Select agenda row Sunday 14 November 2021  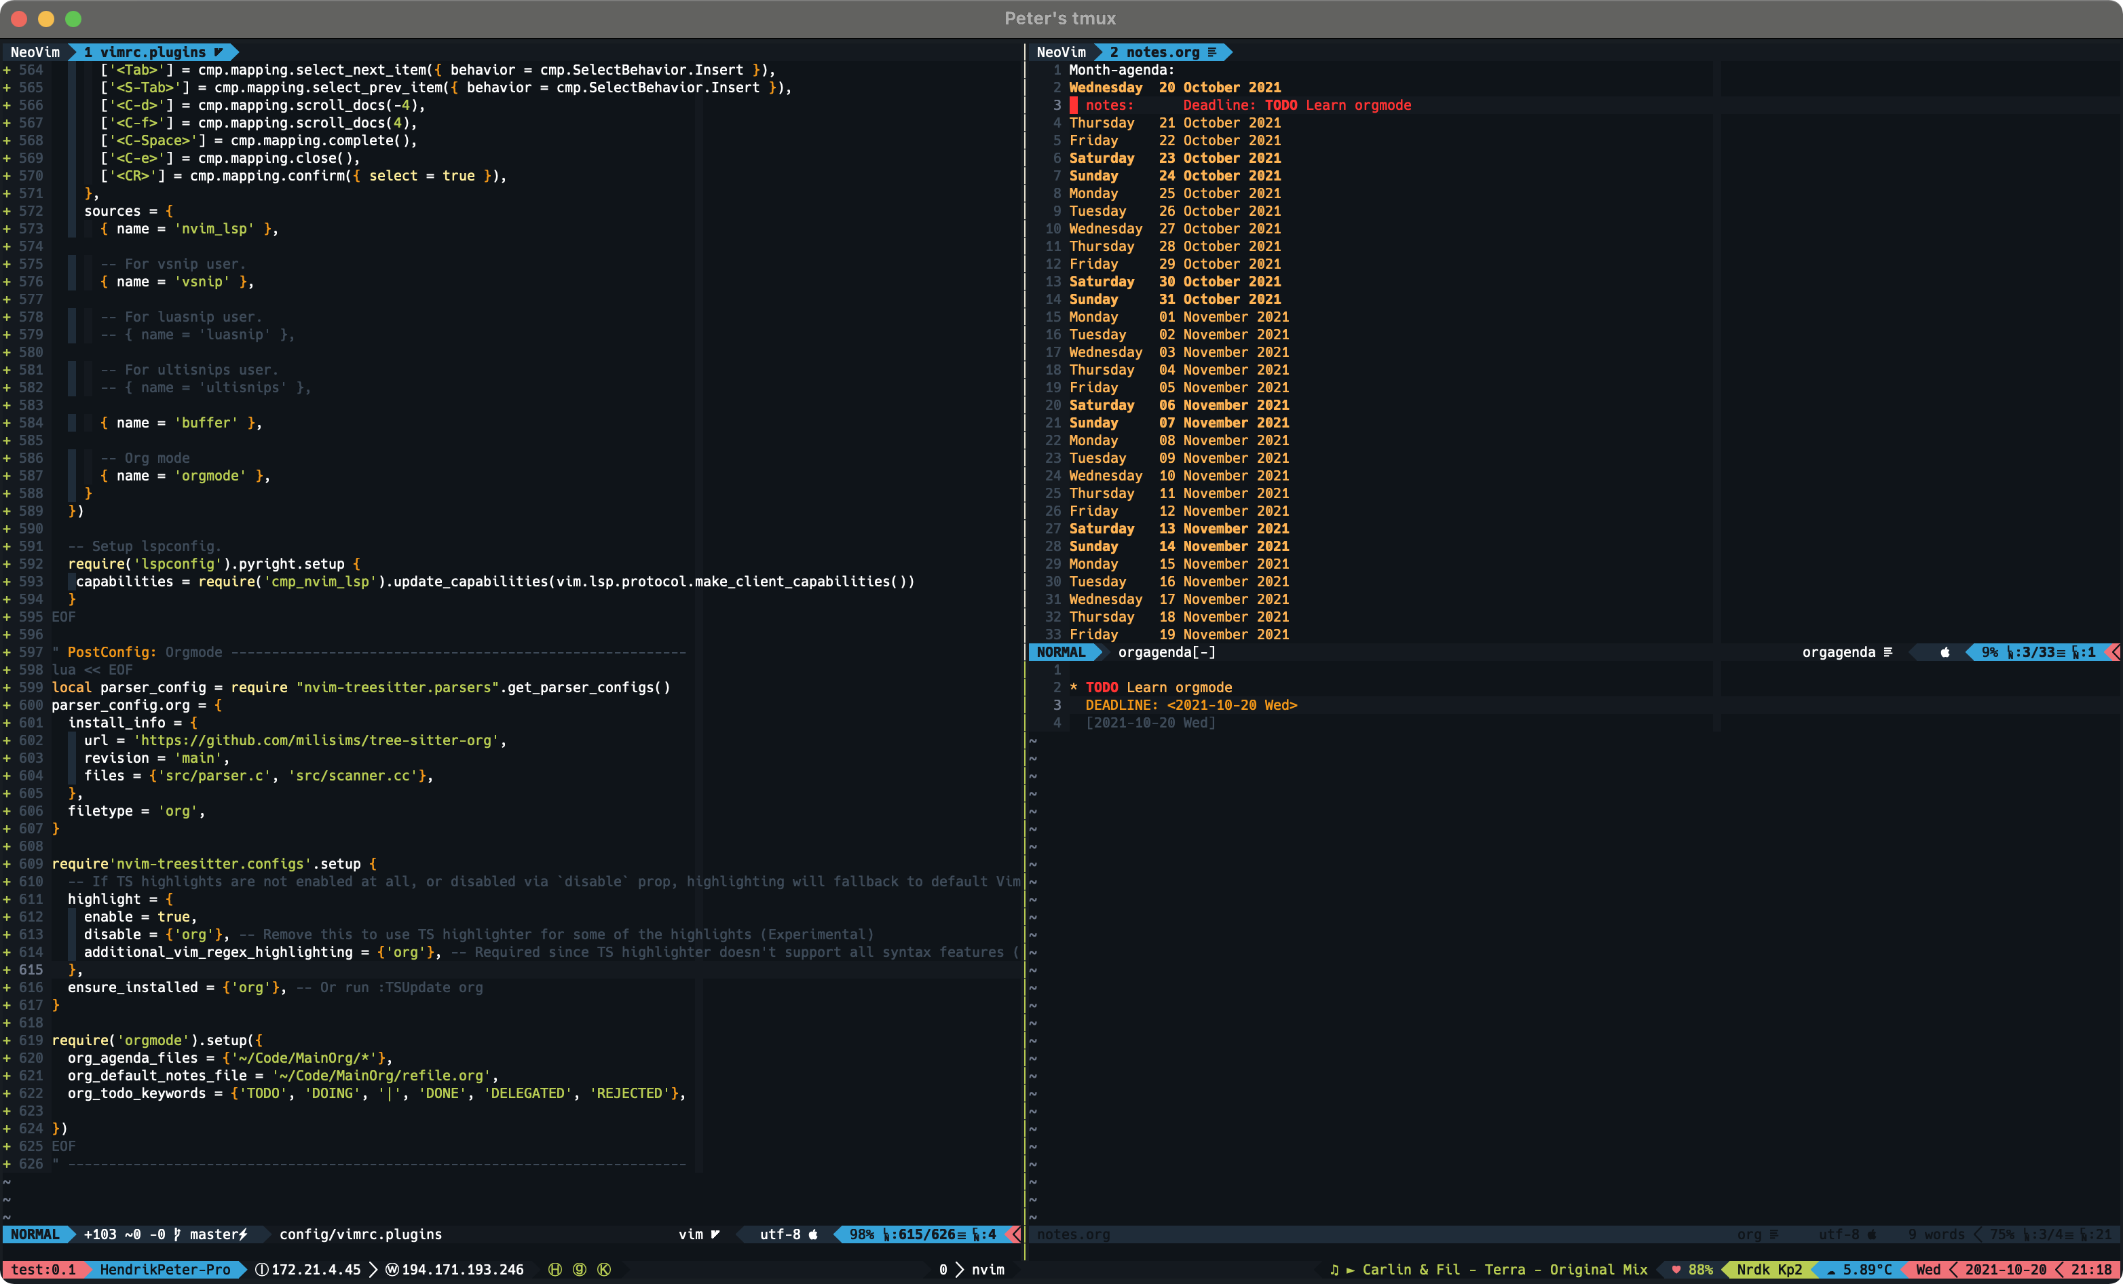pos(1179,546)
